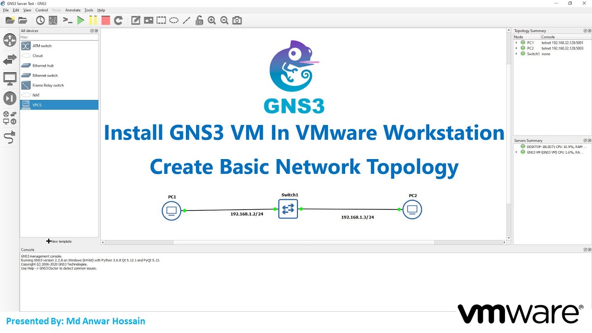Suspend all nodes with the yellow pause button
This screenshot has height=333, width=592.
pyautogui.click(x=93, y=20)
